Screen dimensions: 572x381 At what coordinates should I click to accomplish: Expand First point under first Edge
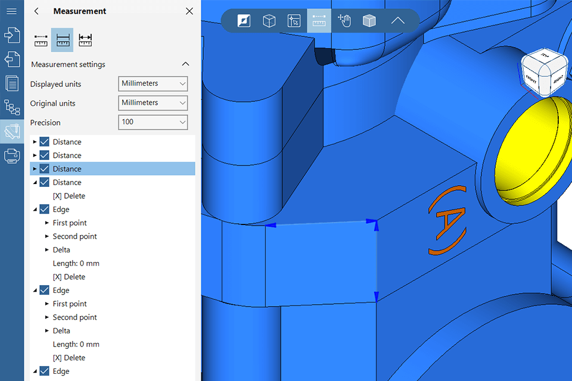point(48,223)
